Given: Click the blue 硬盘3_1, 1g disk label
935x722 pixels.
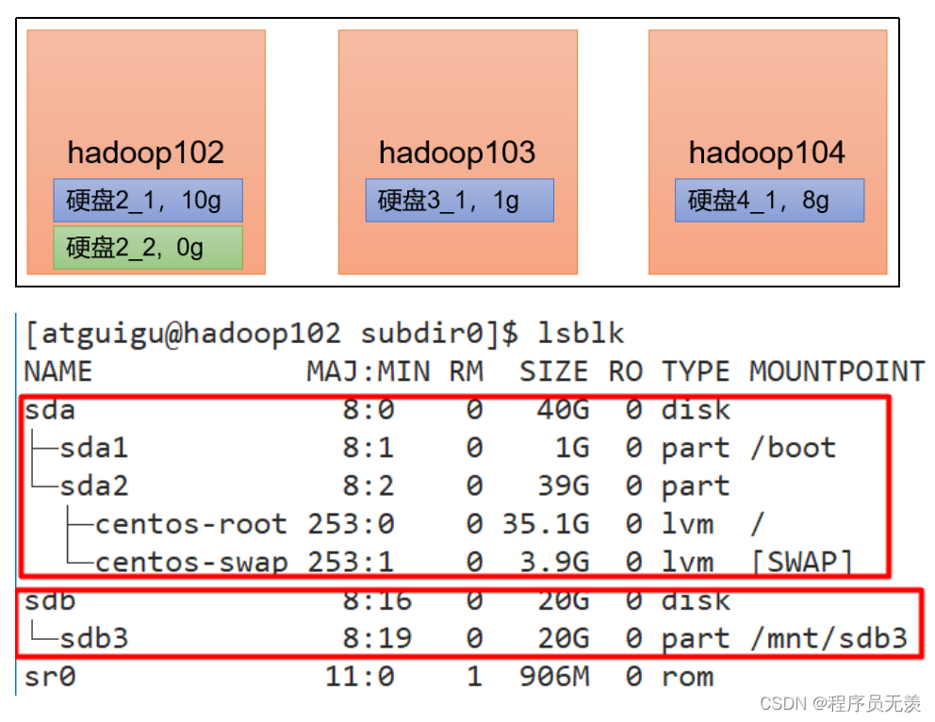Looking at the screenshot, I should [x=458, y=199].
